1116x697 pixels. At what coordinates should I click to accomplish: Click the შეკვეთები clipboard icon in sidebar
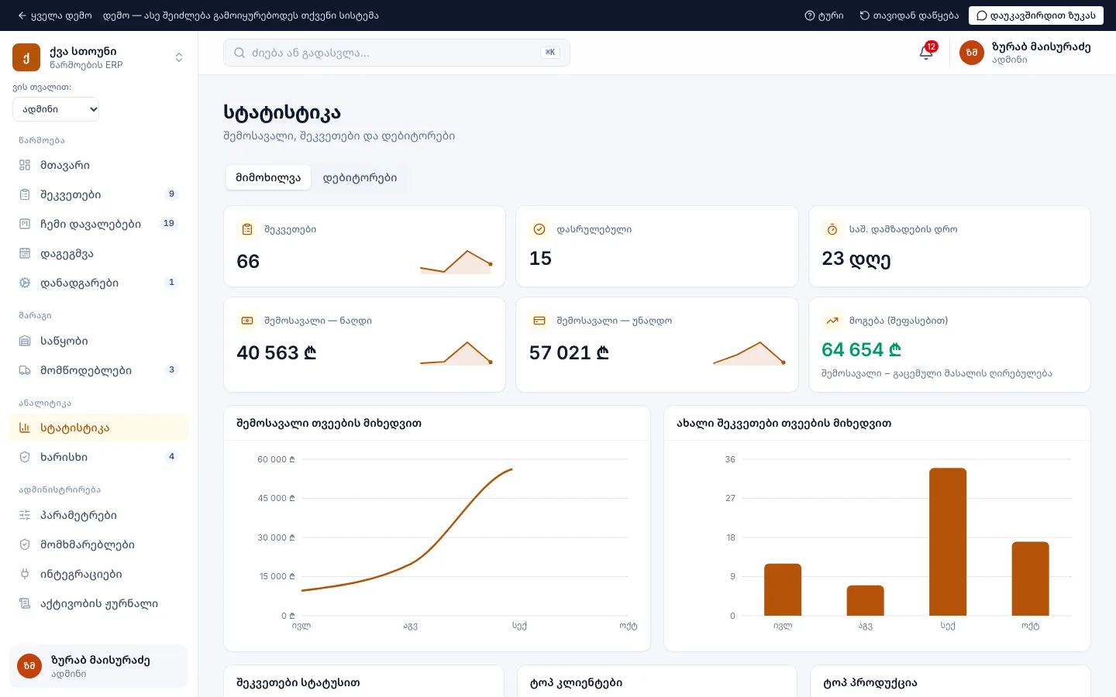pyautogui.click(x=25, y=194)
